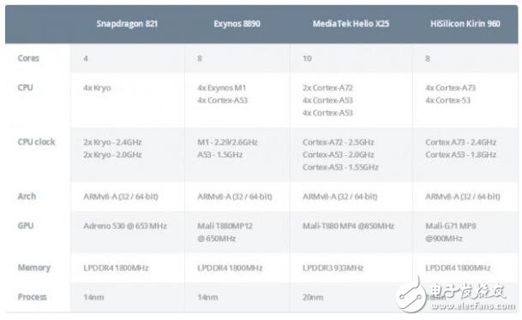Viewport: 522px width, 320px height.
Task: Click the Arch row label
Action: (27, 197)
